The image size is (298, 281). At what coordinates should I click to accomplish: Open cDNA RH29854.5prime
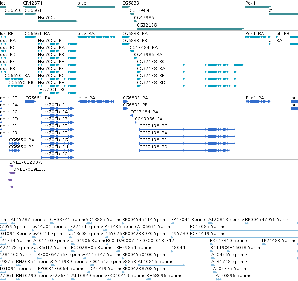134,248
